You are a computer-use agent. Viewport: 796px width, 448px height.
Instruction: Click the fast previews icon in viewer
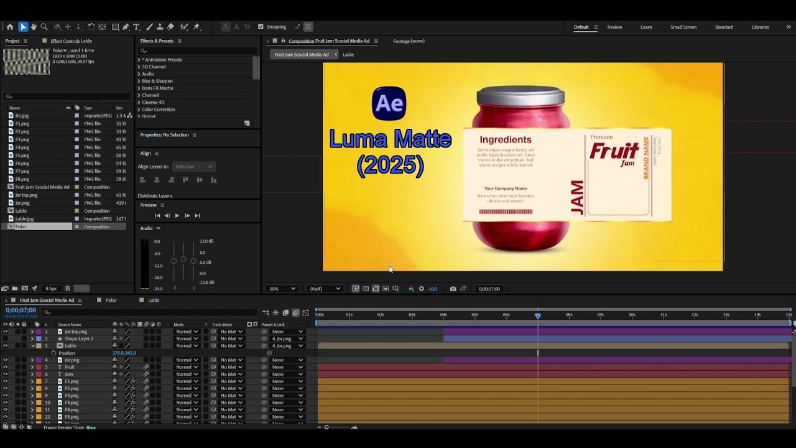point(356,289)
